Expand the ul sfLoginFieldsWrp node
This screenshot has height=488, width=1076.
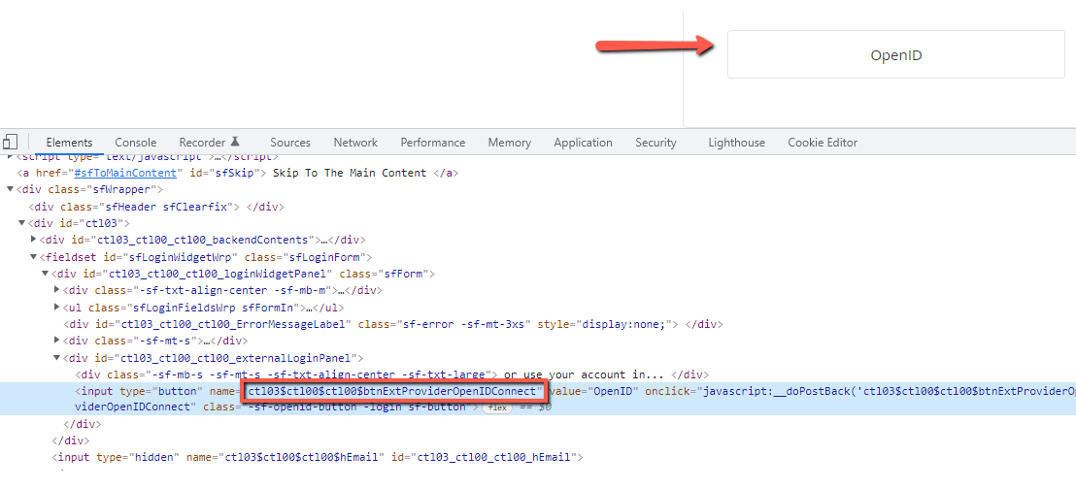(57, 307)
